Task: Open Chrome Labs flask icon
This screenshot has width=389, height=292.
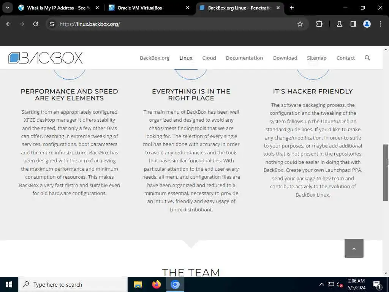Action: [340, 24]
